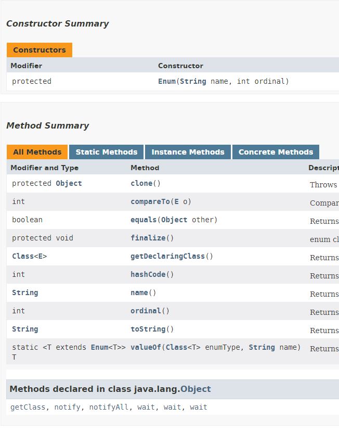
Task: Click 'int' return type in the compareTo row
Action: coord(18,201)
